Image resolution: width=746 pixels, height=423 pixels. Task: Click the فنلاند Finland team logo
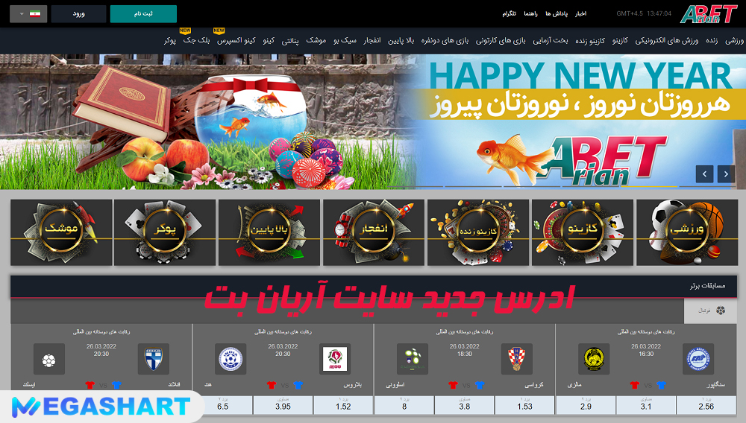[153, 359]
